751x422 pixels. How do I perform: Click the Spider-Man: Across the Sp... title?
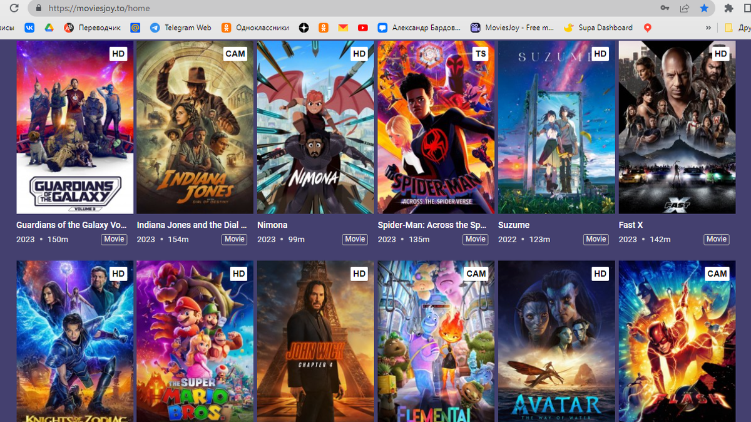(x=432, y=225)
